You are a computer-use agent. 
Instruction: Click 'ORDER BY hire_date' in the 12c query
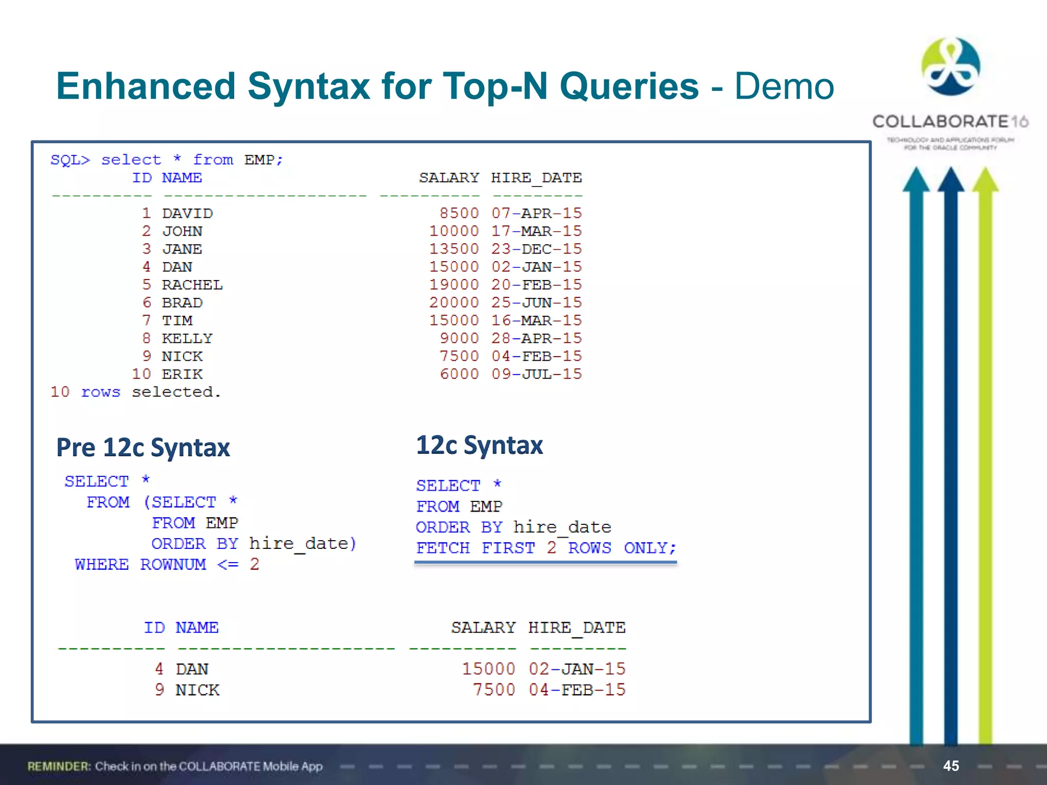coord(514,527)
